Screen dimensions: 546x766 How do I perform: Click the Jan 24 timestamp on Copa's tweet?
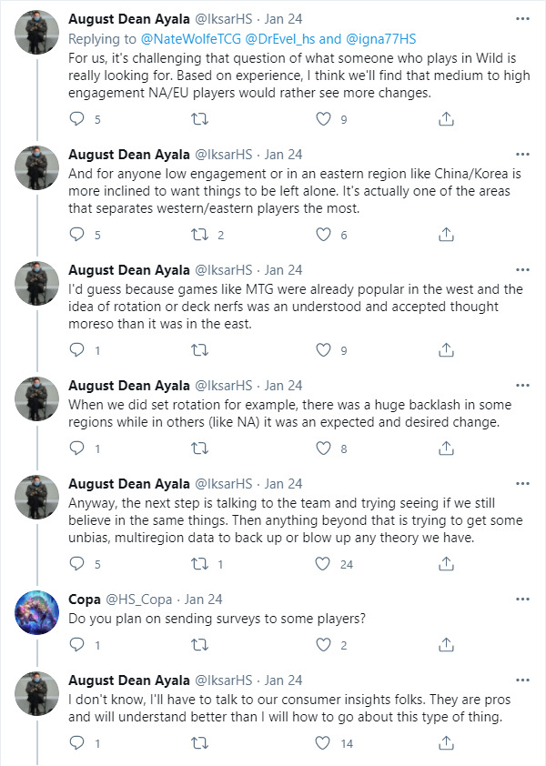[203, 600]
